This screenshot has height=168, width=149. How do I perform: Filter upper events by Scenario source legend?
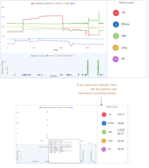point(60,56)
